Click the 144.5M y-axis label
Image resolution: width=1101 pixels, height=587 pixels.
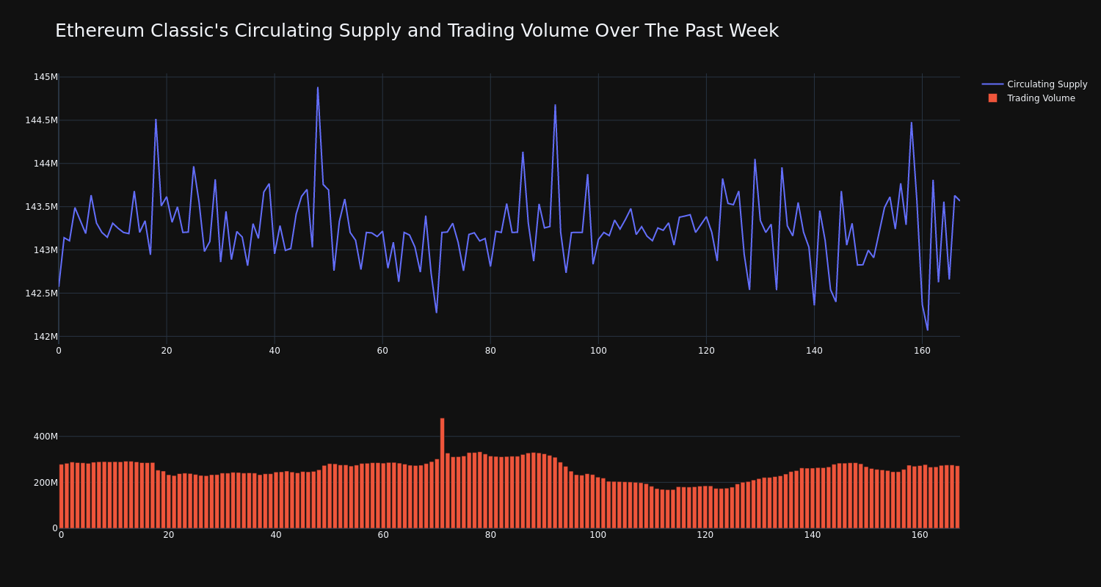coord(41,120)
